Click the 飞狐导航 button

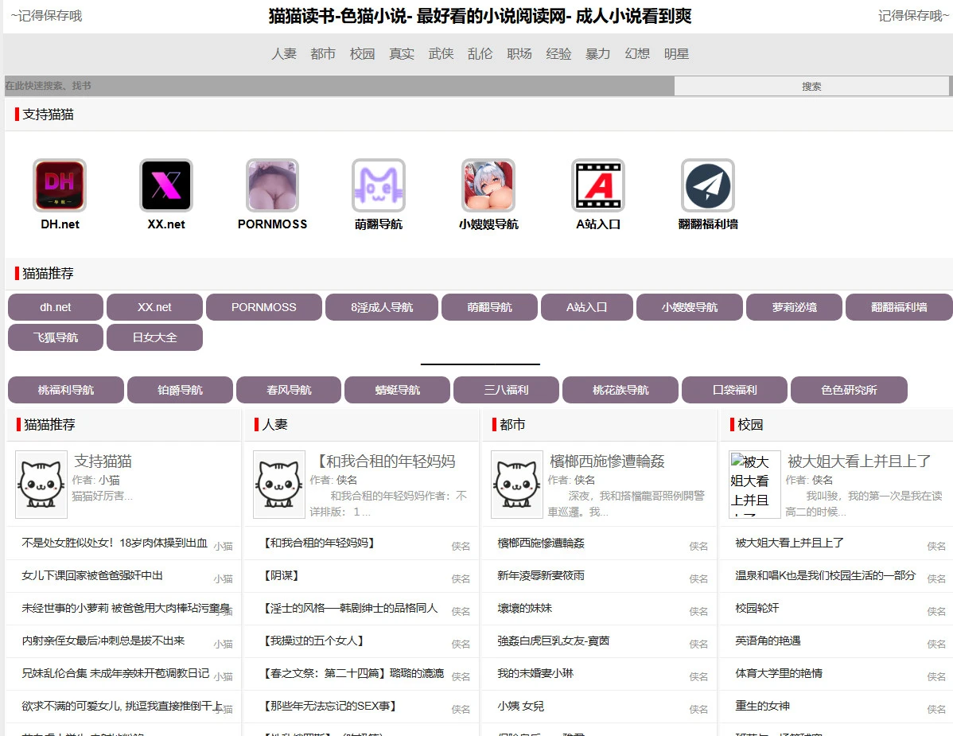pyautogui.click(x=55, y=337)
